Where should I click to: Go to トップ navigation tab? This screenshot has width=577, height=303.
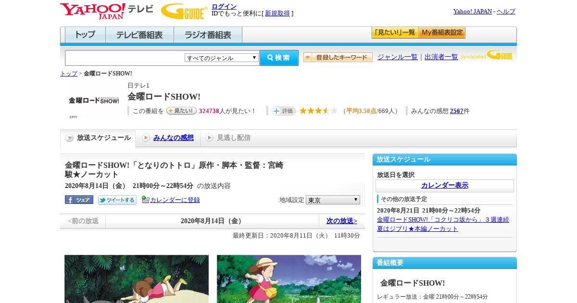[85, 35]
